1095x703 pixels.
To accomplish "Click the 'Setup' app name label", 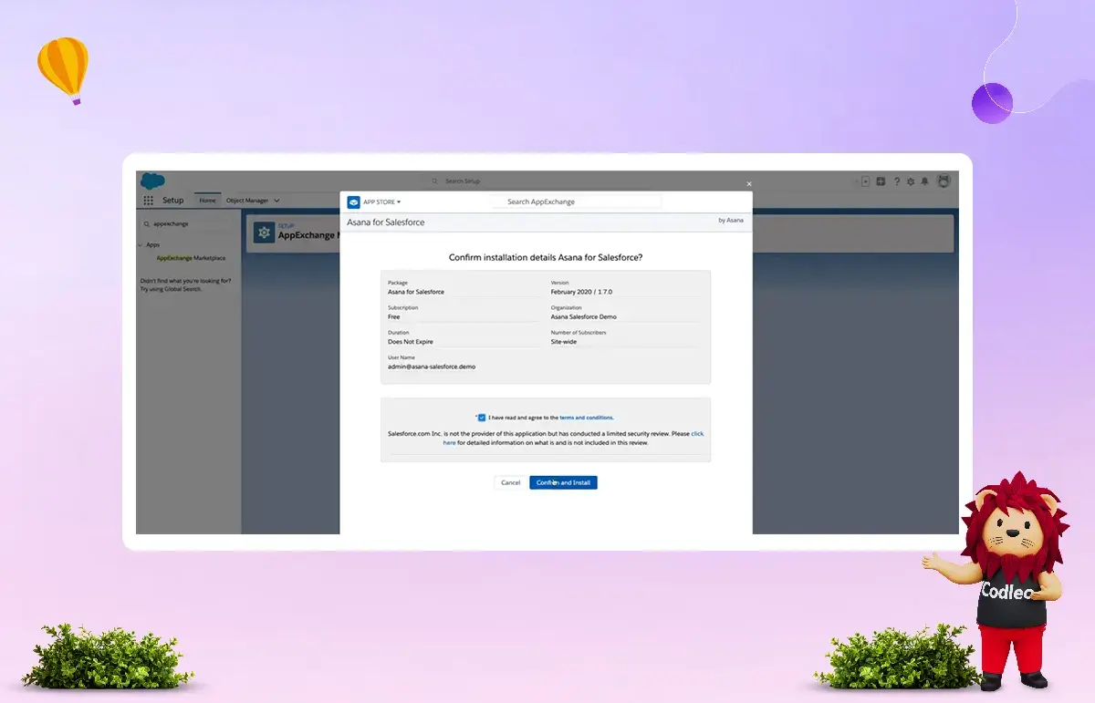I will click(x=172, y=201).
